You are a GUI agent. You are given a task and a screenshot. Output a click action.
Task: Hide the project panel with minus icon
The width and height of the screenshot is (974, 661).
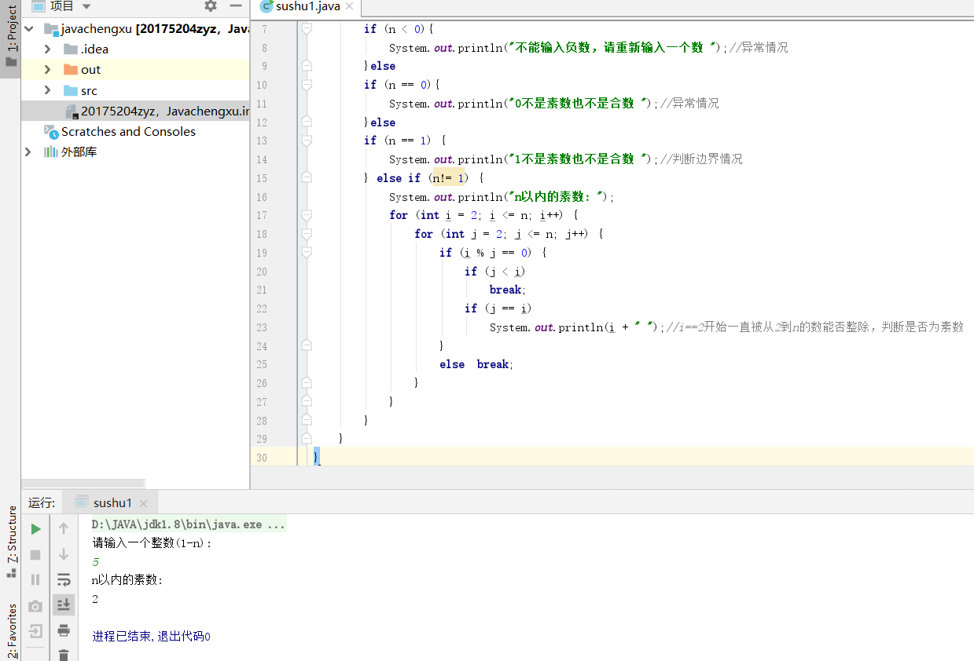(x=235, y=6)
